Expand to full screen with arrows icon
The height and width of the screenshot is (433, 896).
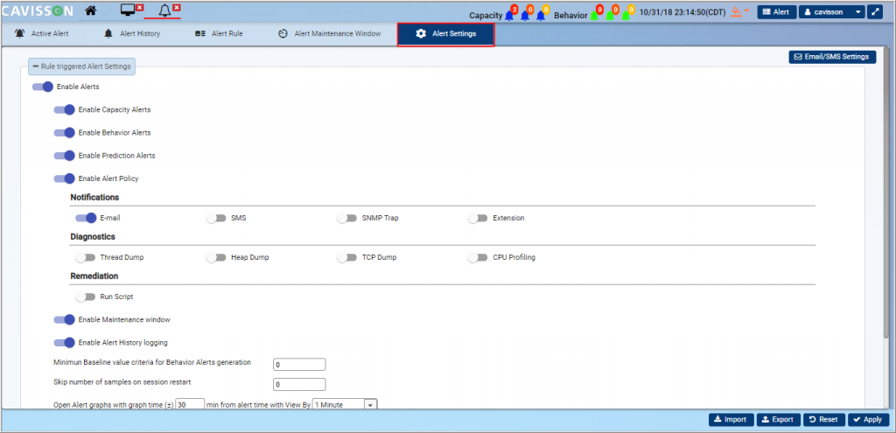click(875, 12)
